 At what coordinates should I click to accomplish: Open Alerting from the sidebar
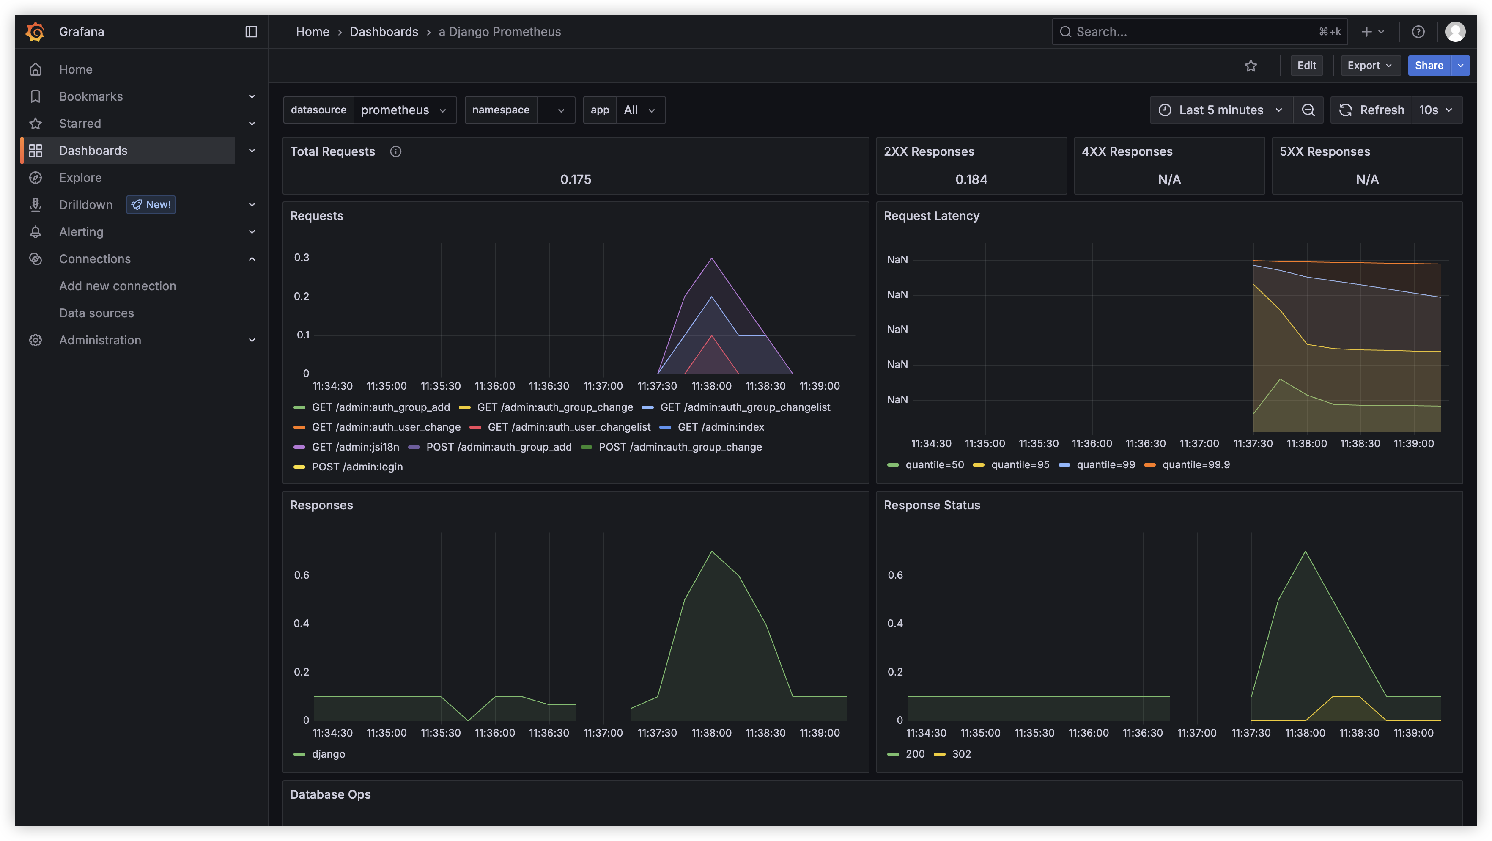[81, 232]
